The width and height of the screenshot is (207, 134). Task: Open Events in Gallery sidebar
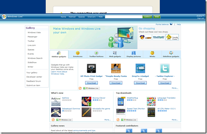31,54
